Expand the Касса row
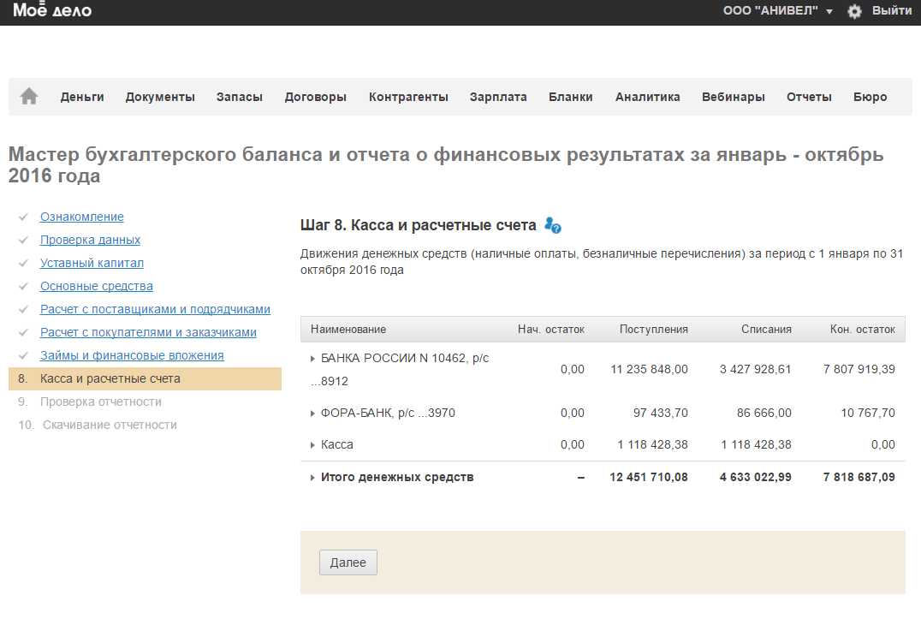The width and height of the screenshot is (921, 619). tap(313, 445)
